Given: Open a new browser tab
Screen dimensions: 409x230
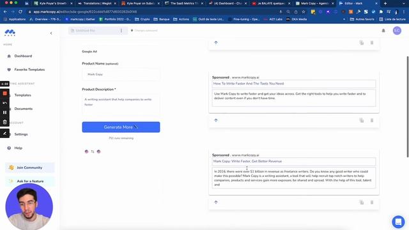Looking at the screenshot, I should tap(385, 3).
